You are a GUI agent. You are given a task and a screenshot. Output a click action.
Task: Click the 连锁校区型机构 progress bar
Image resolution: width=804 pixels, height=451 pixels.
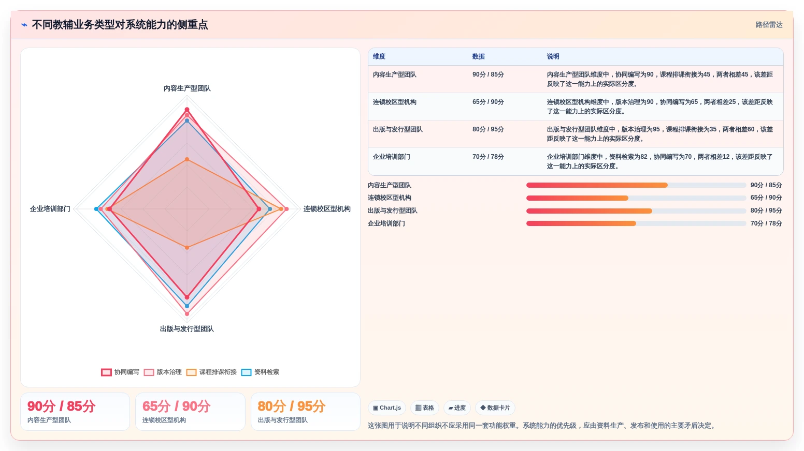(636, 198)
